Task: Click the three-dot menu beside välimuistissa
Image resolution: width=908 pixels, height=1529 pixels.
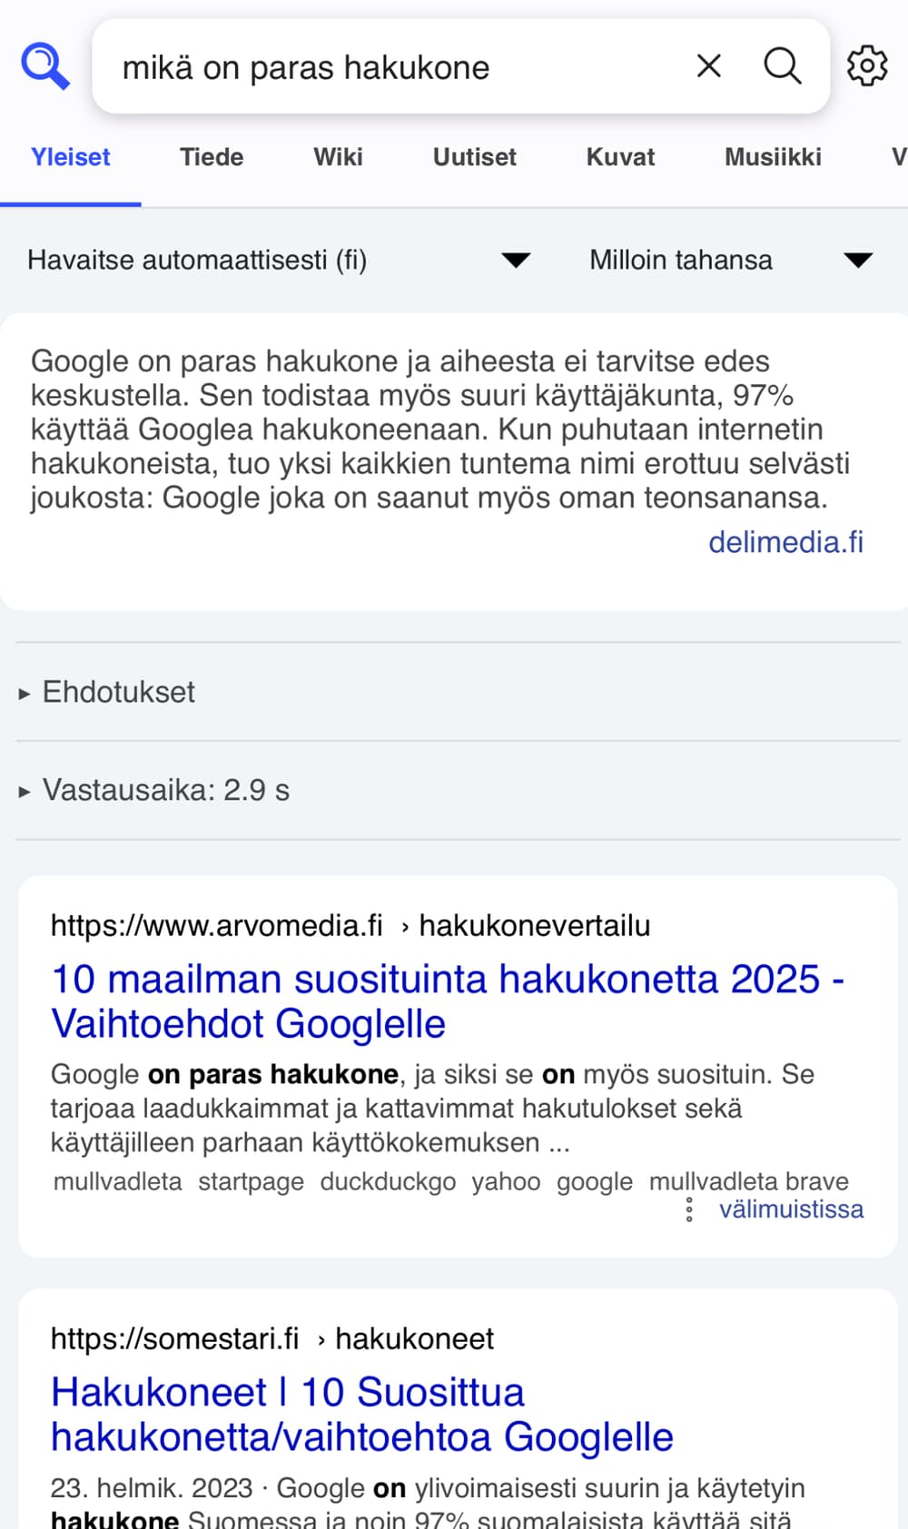Action: point(689,1209)
